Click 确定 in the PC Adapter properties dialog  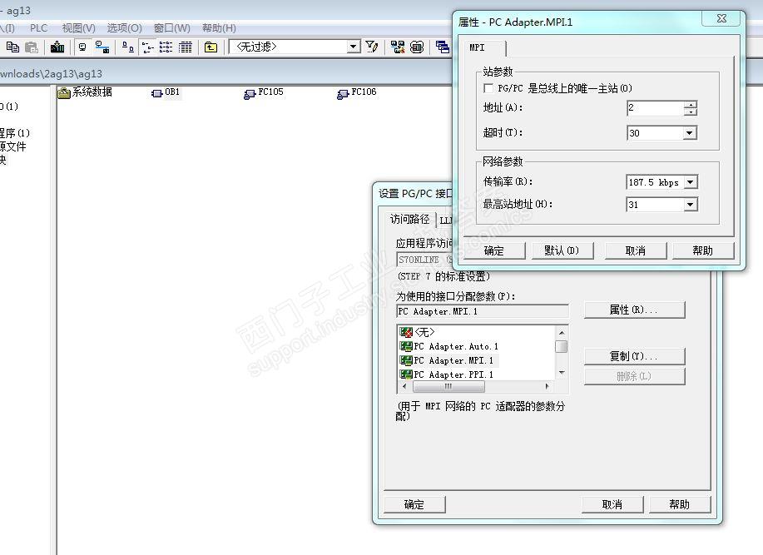(x=494, y=251)
